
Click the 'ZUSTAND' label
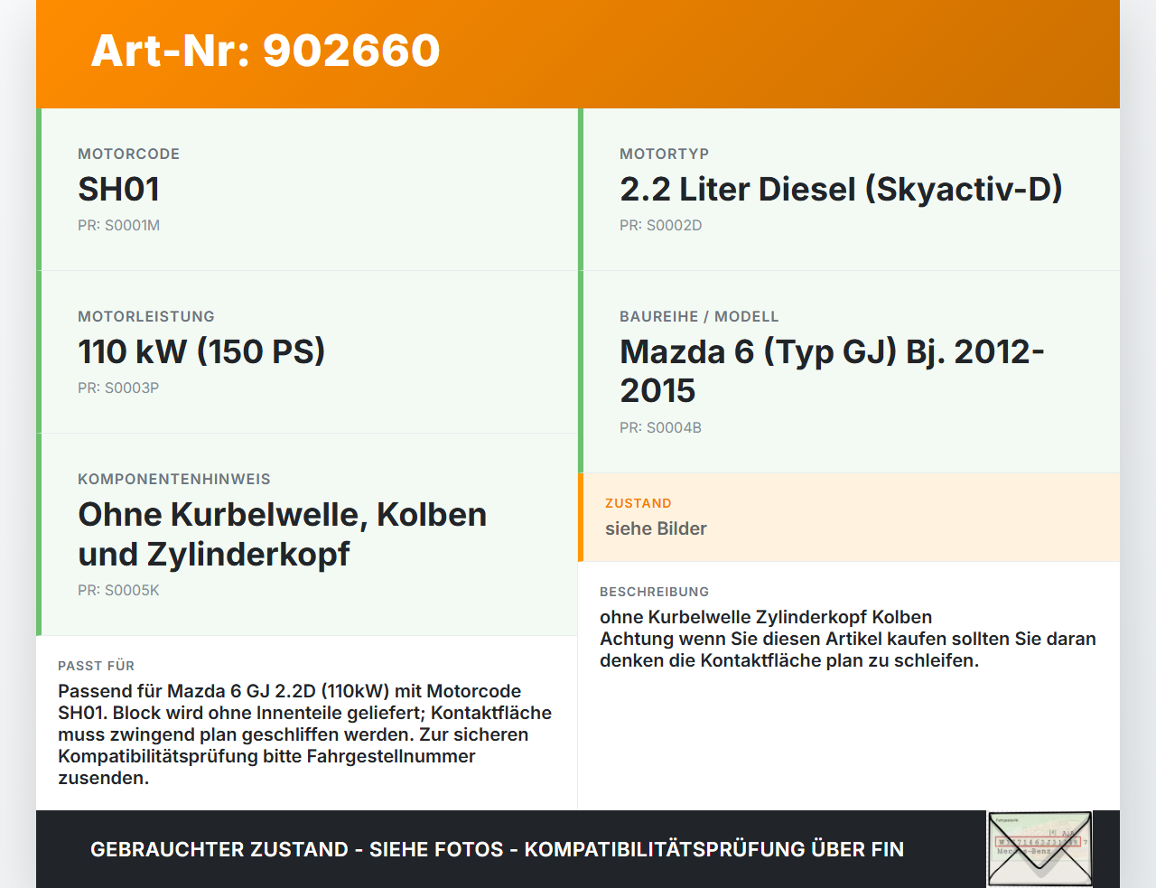click(x=639, y=503)
